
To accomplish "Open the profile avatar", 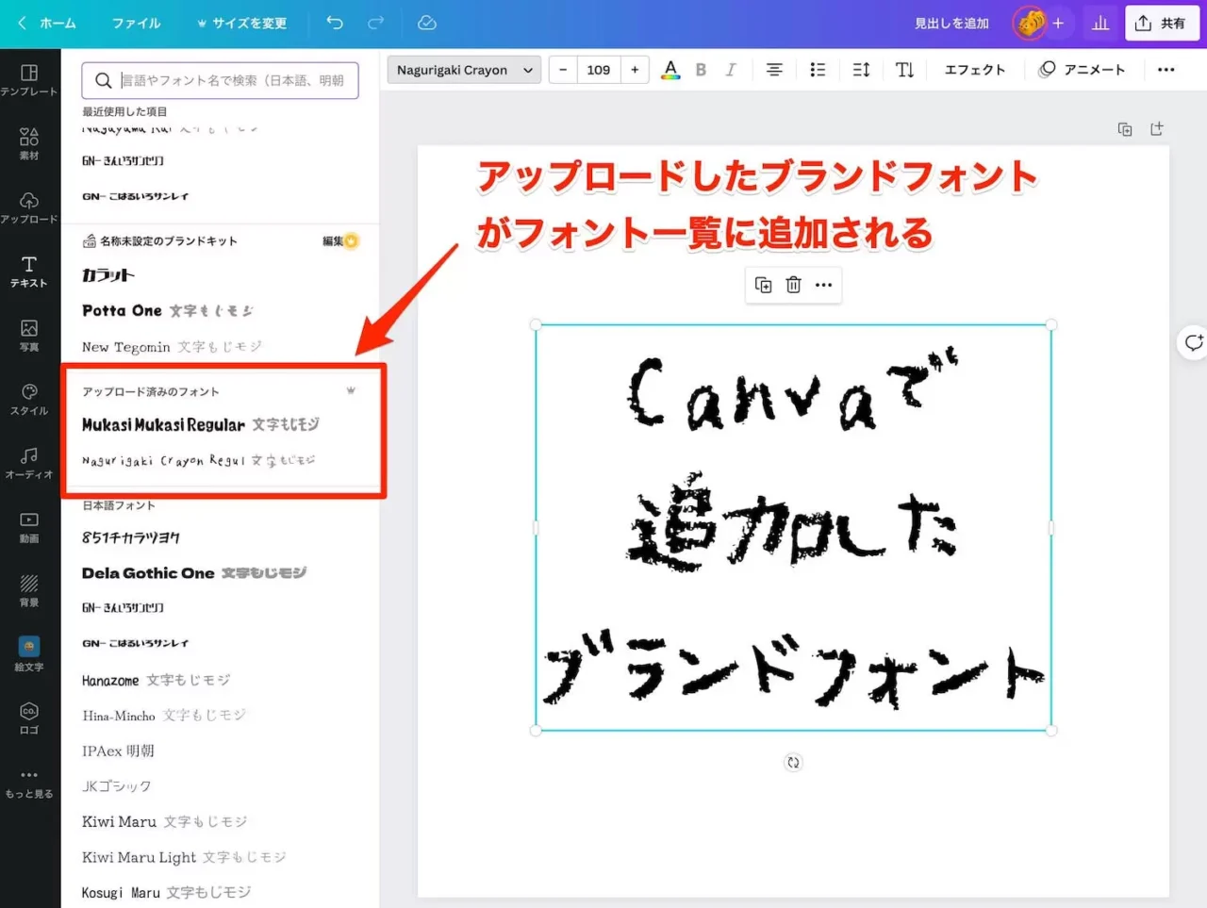I will pyautogui.click(x=1030, y=23).
